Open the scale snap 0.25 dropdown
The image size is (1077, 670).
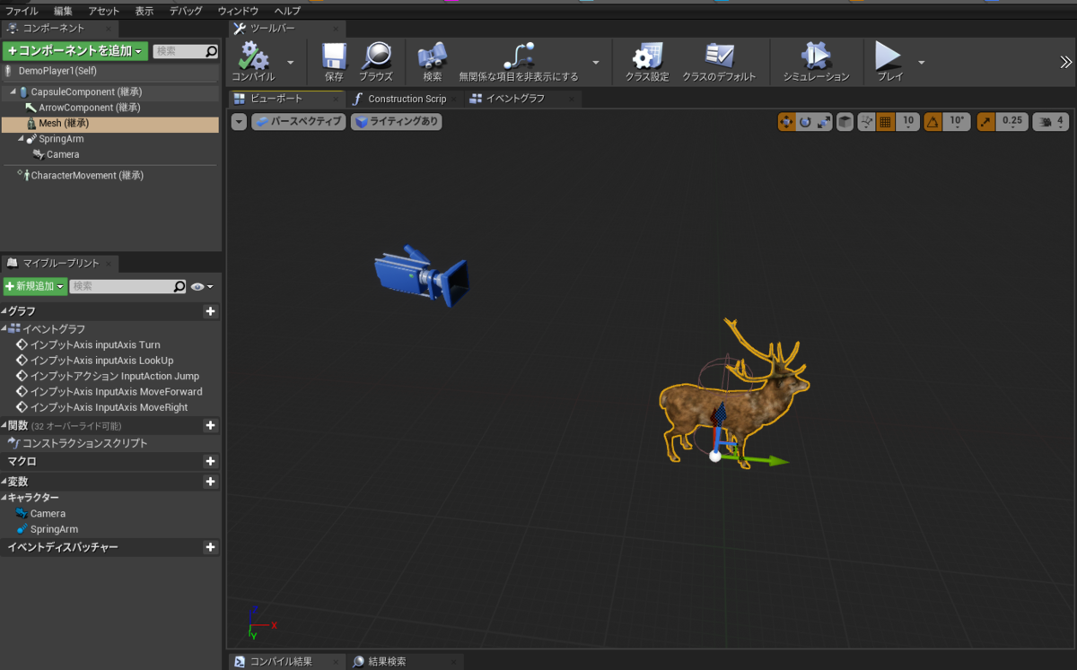[x=1011, y=121]
